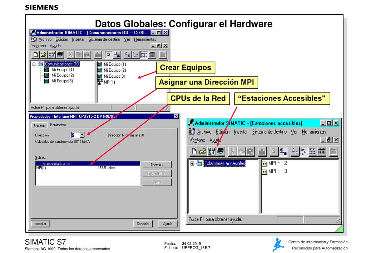
Task: Click Memory Card icon in Comunicaciones GD toolbar
Action: 60,55
